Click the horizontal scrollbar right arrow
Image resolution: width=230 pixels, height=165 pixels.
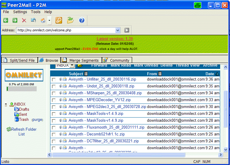click(220, 155)
